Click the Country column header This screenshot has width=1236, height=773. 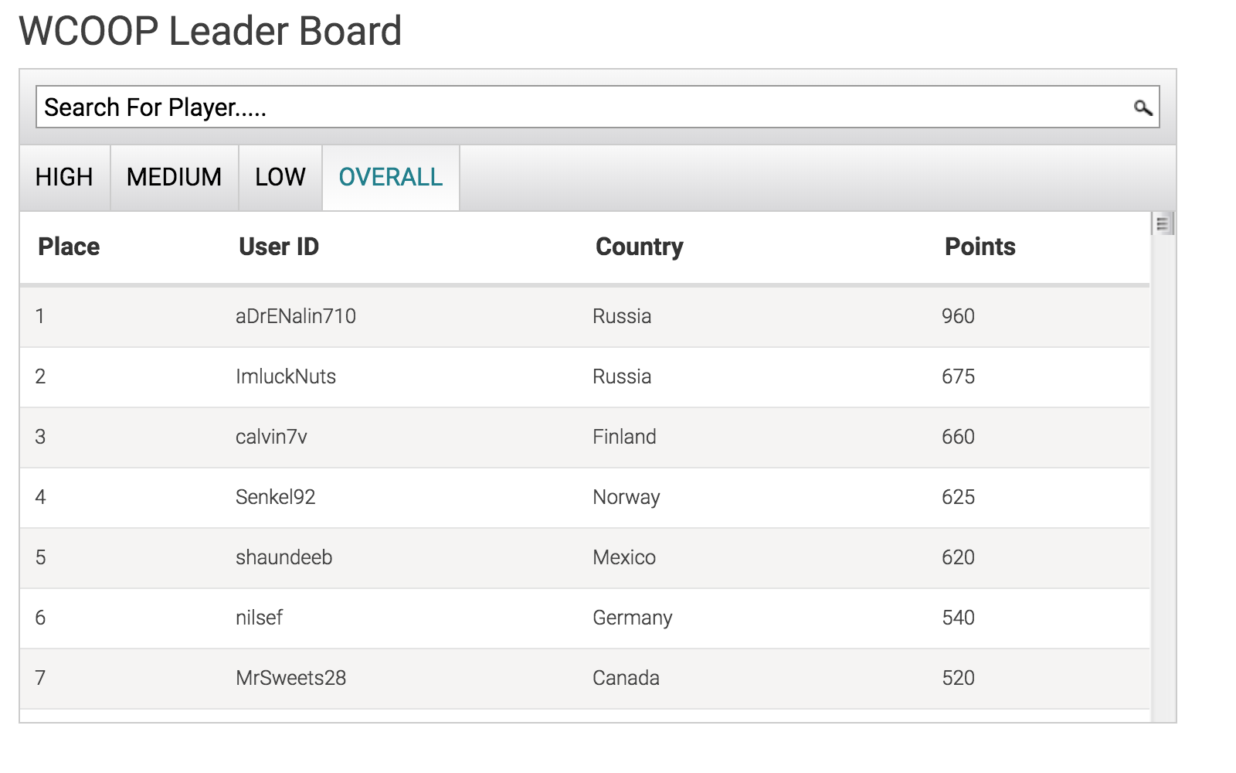click(640, 247)
